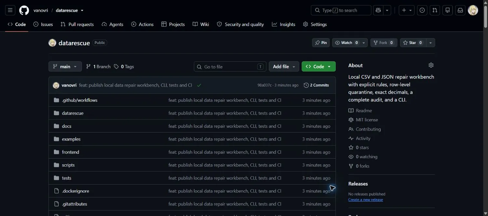Watch the datarescue repository

(x=346, y=43)
